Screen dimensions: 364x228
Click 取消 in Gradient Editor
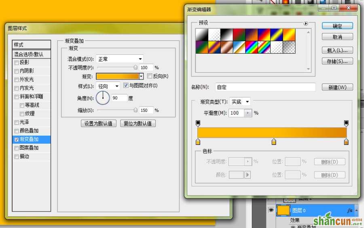pos(337,37)
